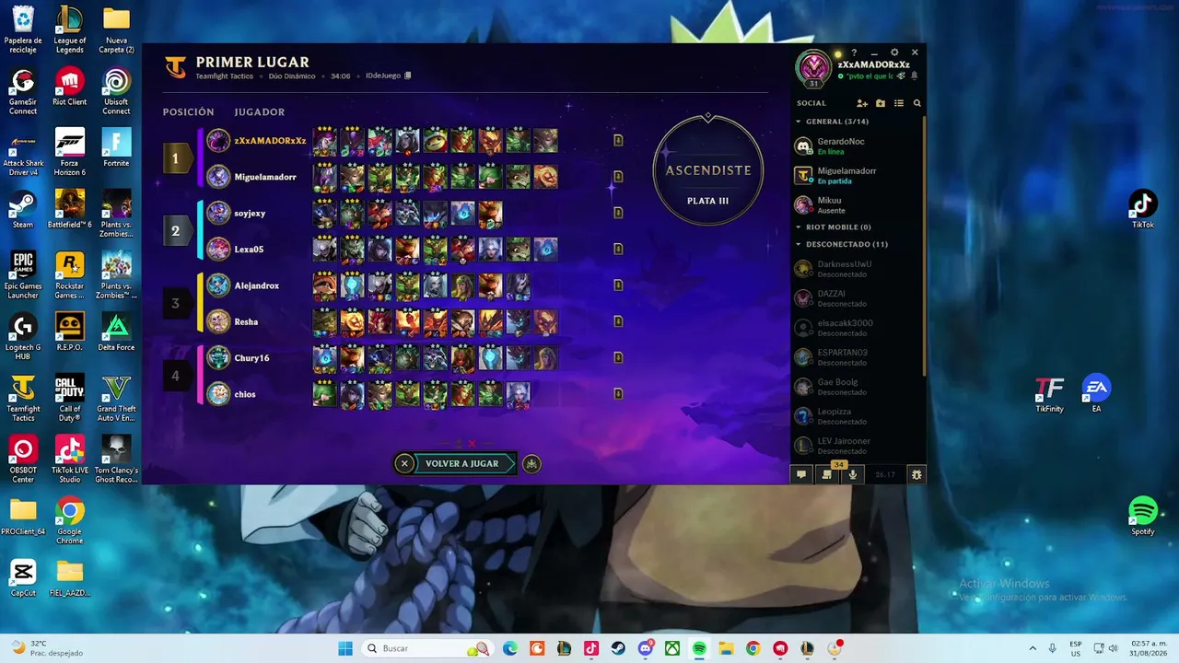Open the weather widget 32°C
Viewport: 1179px width, 663px height.
click(x=46, y=648)
